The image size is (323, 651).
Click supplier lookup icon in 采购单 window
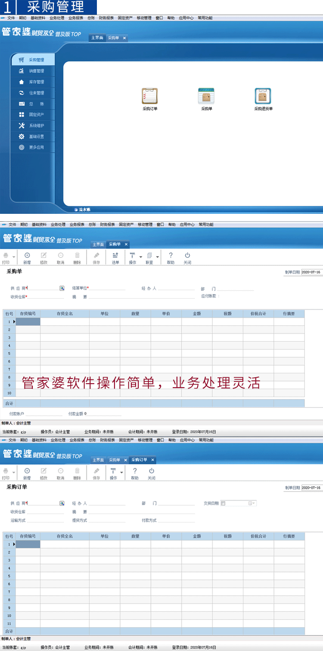(62, 288)
